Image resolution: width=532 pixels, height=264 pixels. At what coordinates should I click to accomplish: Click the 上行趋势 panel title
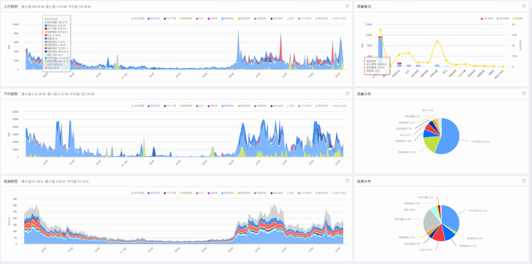coord(10,6)
